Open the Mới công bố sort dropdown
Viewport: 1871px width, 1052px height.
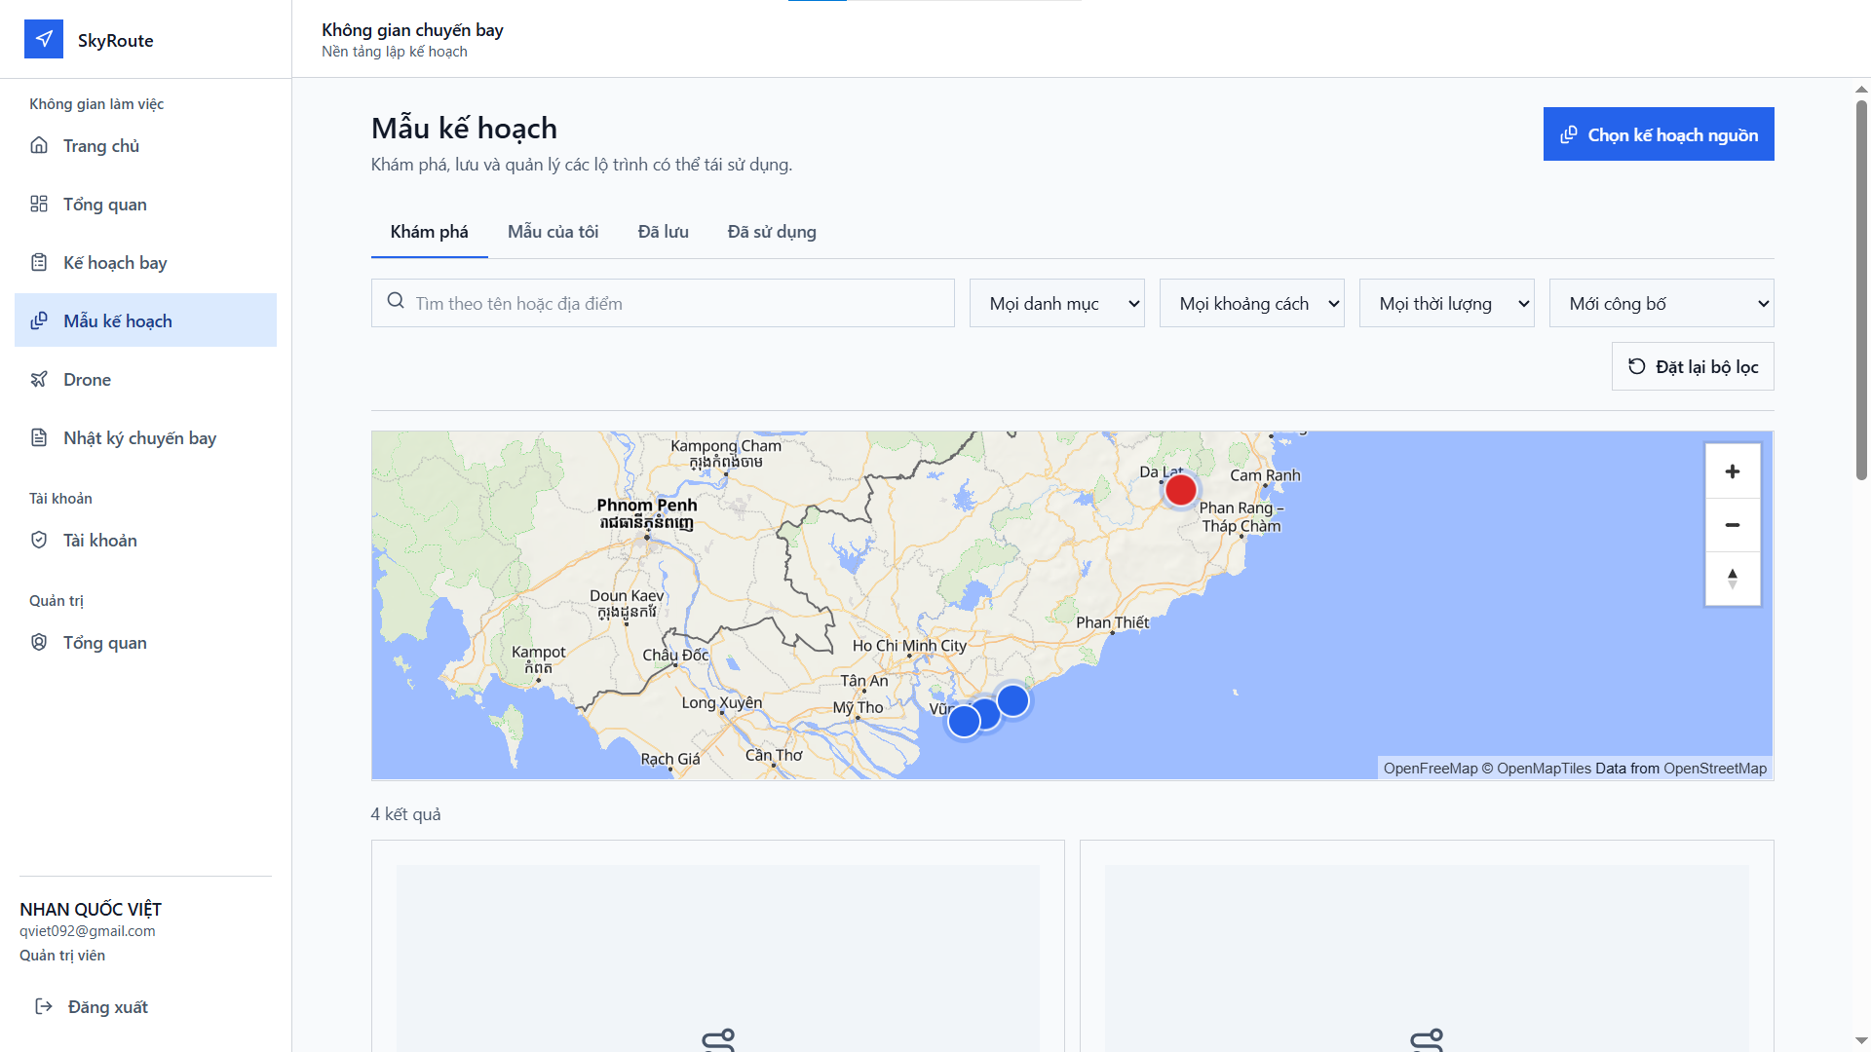click(1661, 303)
